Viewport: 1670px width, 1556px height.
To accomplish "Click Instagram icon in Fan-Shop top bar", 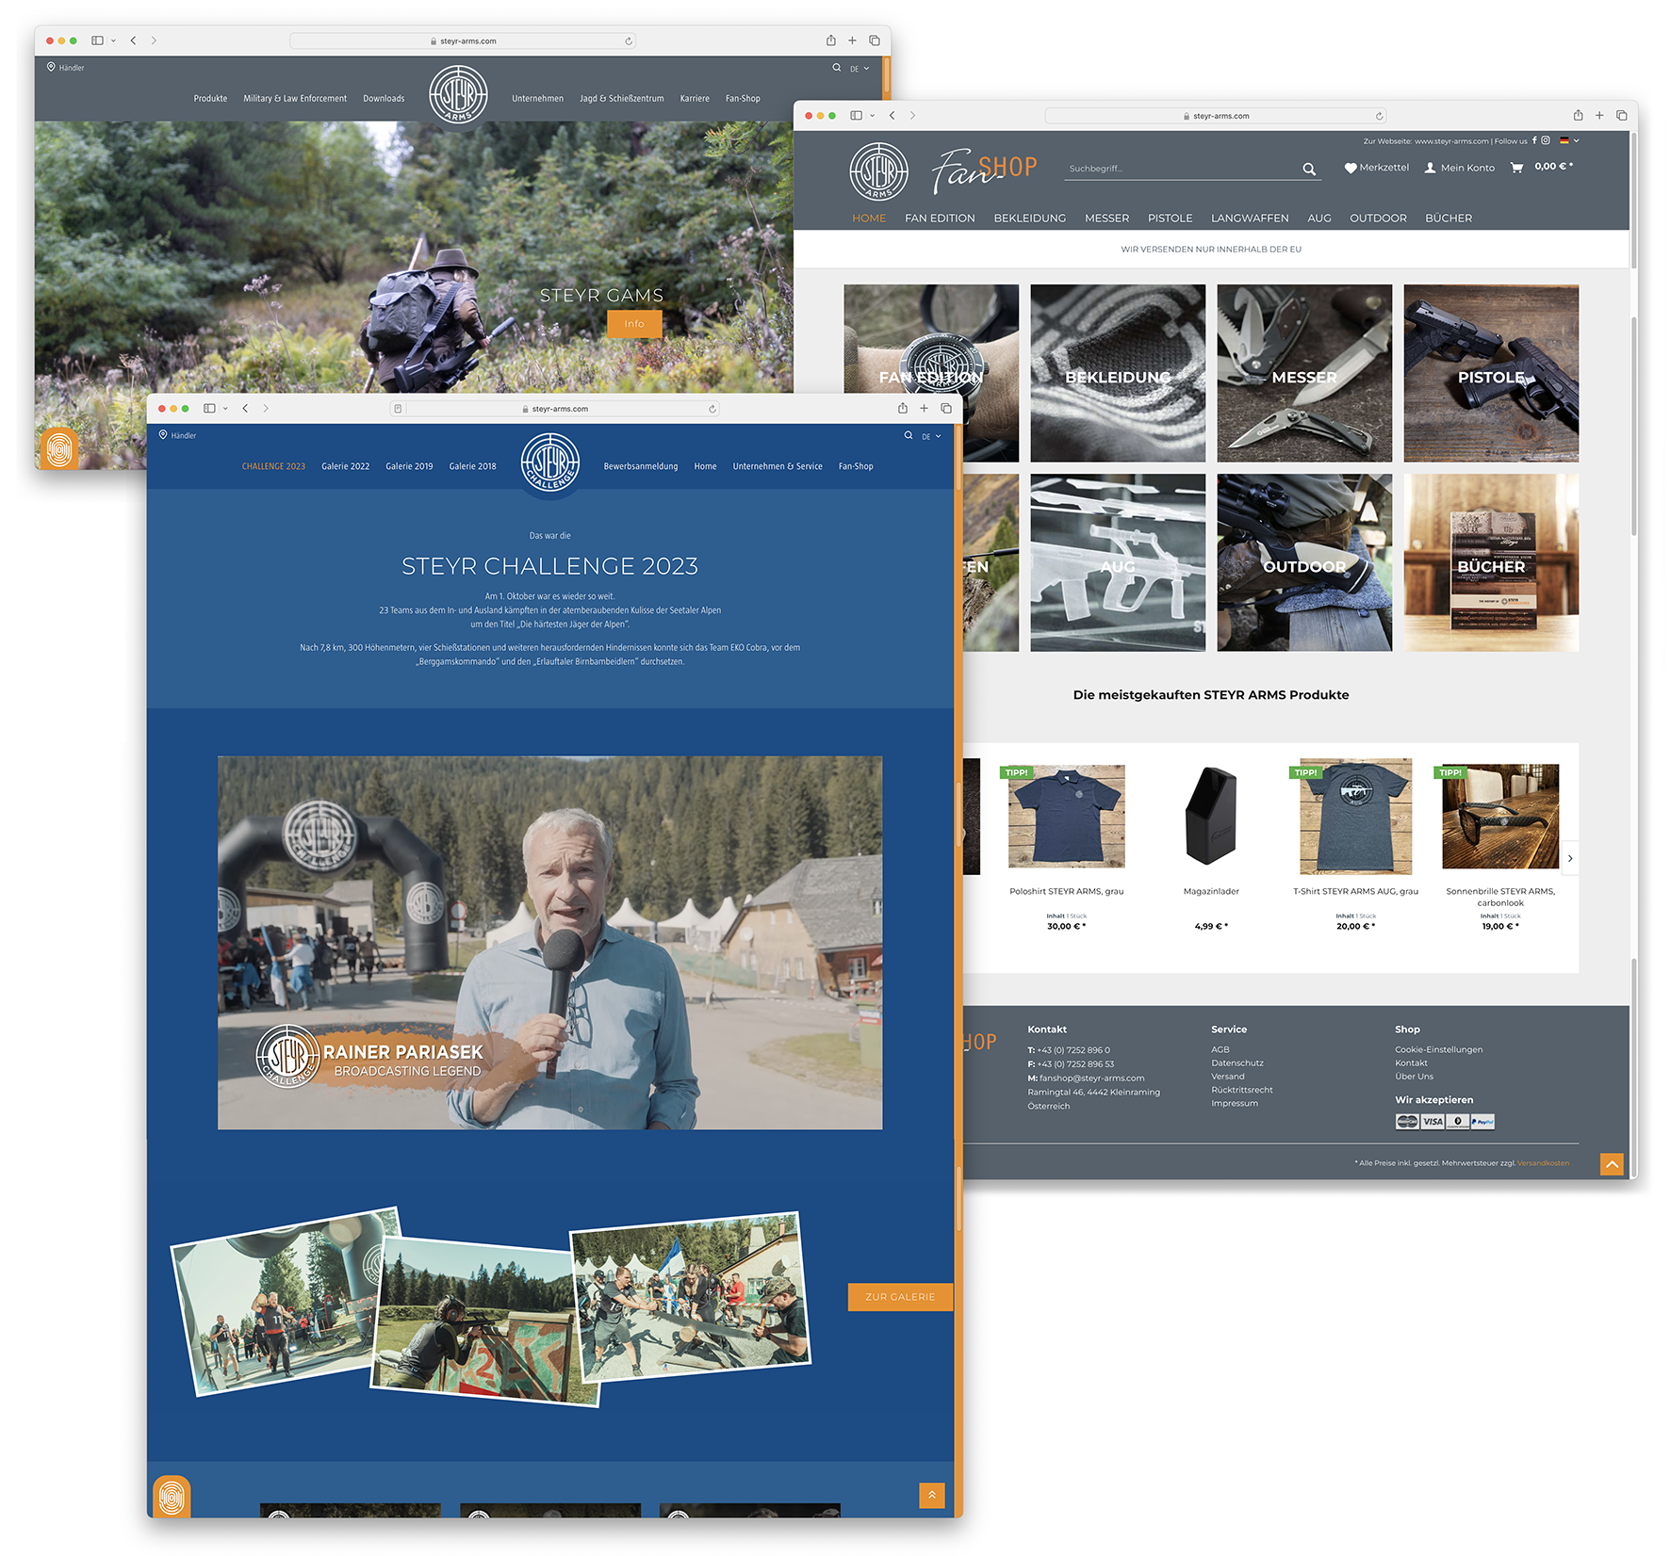I will (1546, 140).
